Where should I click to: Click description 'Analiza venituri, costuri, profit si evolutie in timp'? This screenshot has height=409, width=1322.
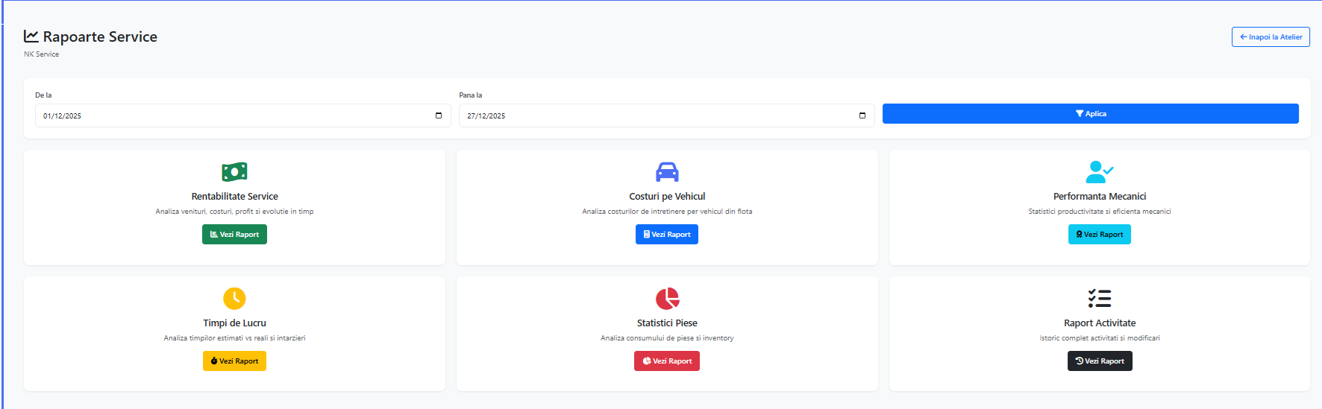tap(234, 212)
